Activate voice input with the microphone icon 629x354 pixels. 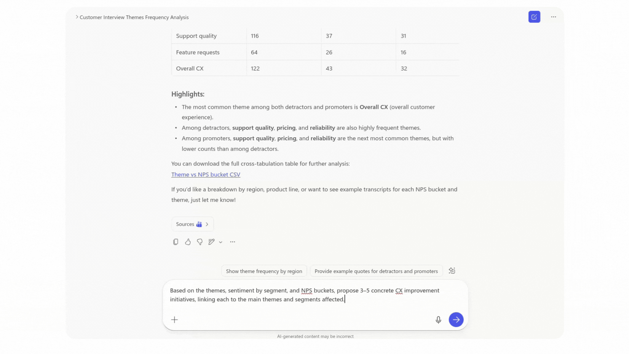point(438,319)
